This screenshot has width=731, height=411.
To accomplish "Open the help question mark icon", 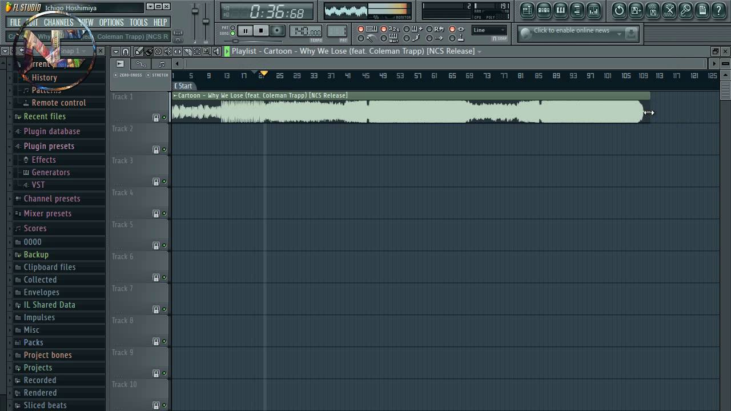I will 719,10.
